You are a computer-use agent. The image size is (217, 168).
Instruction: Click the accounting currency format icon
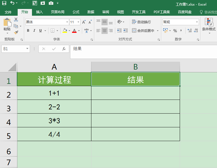pos(165,31)
